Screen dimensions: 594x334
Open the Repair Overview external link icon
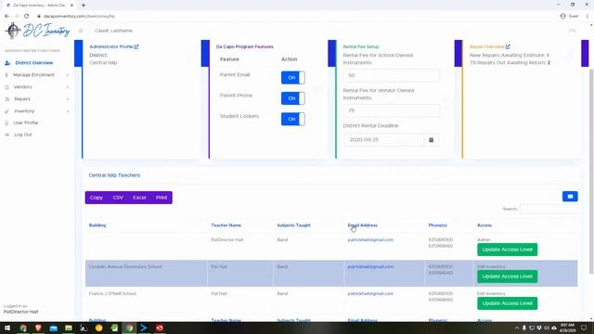[508, 46]
